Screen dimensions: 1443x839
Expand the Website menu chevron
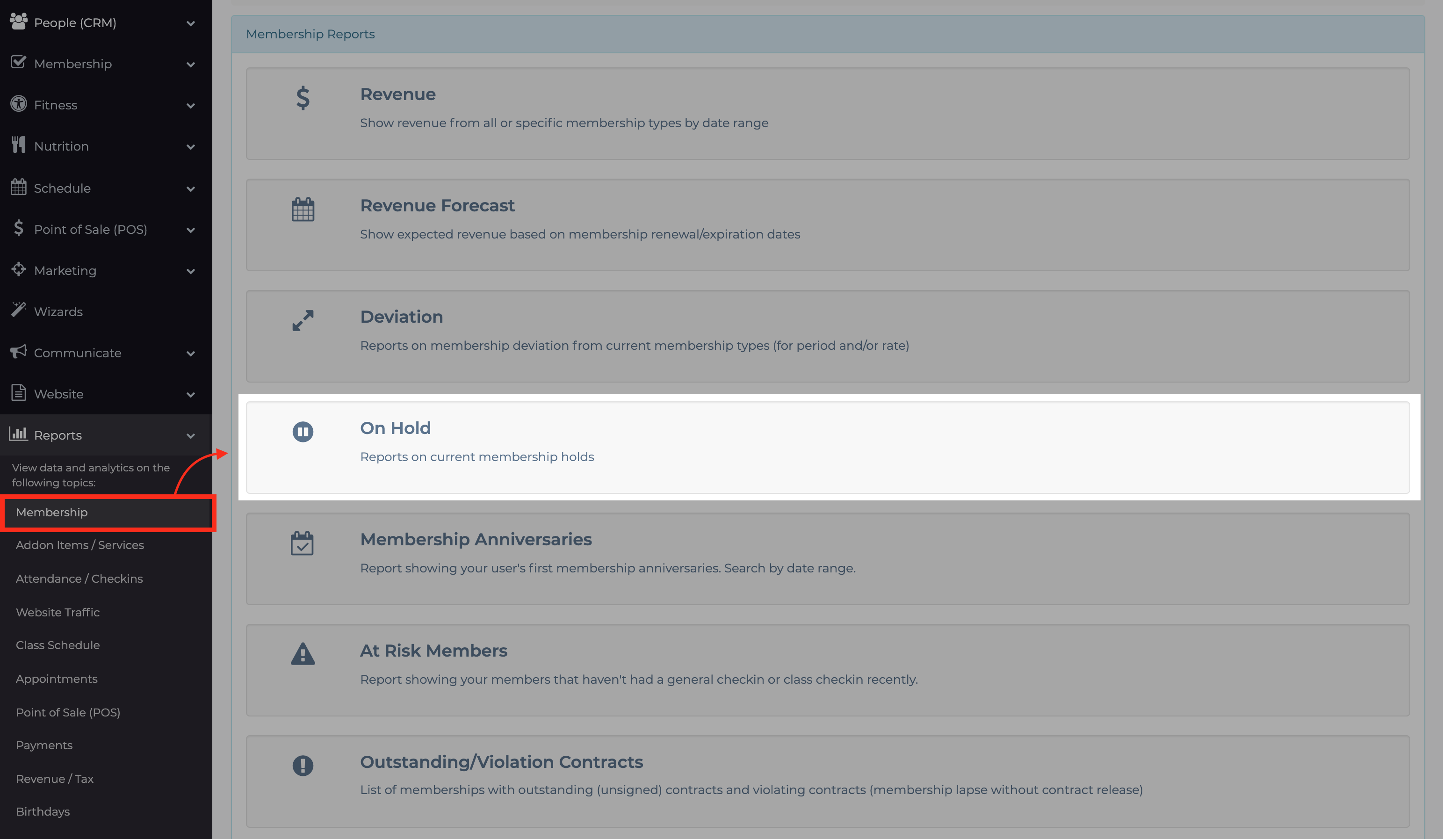coord(191,395)
